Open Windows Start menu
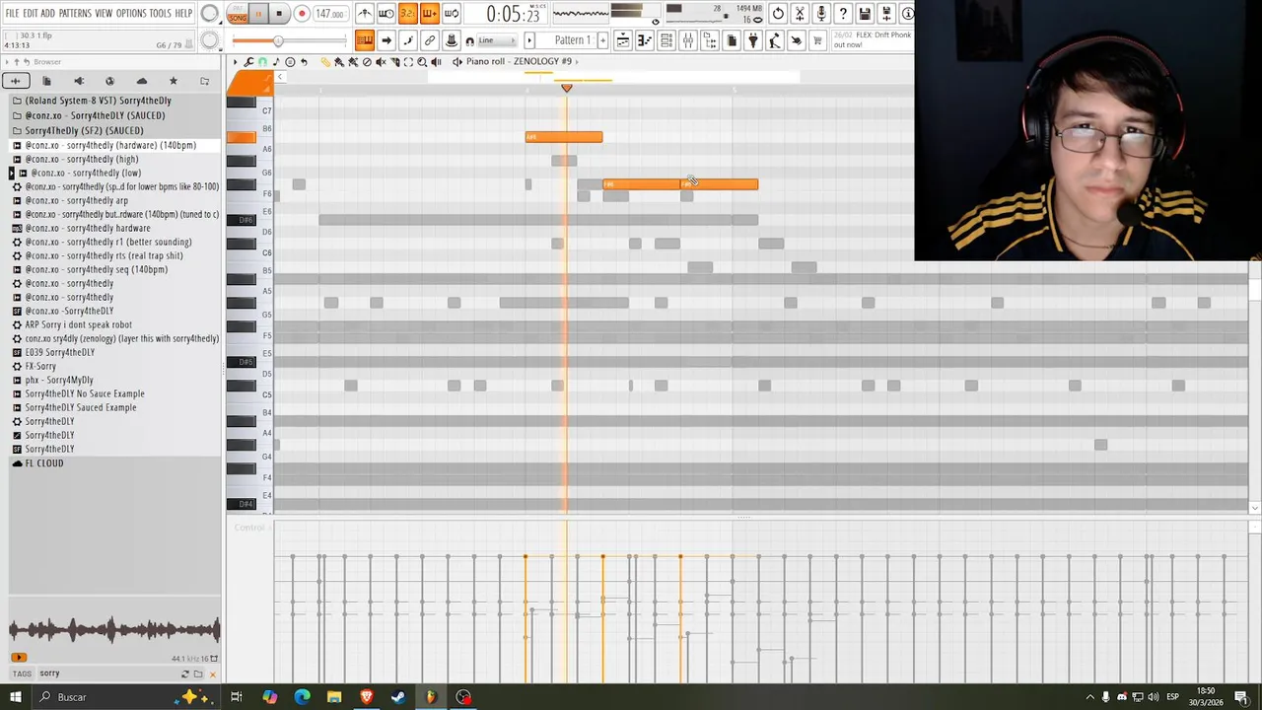 (16, 697)
